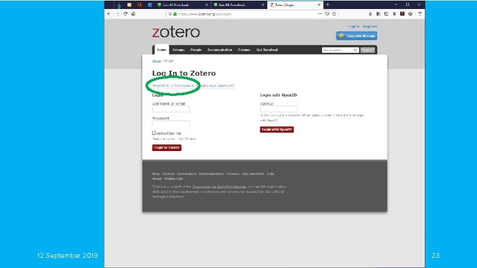This screenshot has width=477, height=268.
Task: Bookmark this page with the star icon
Action: 335,14
